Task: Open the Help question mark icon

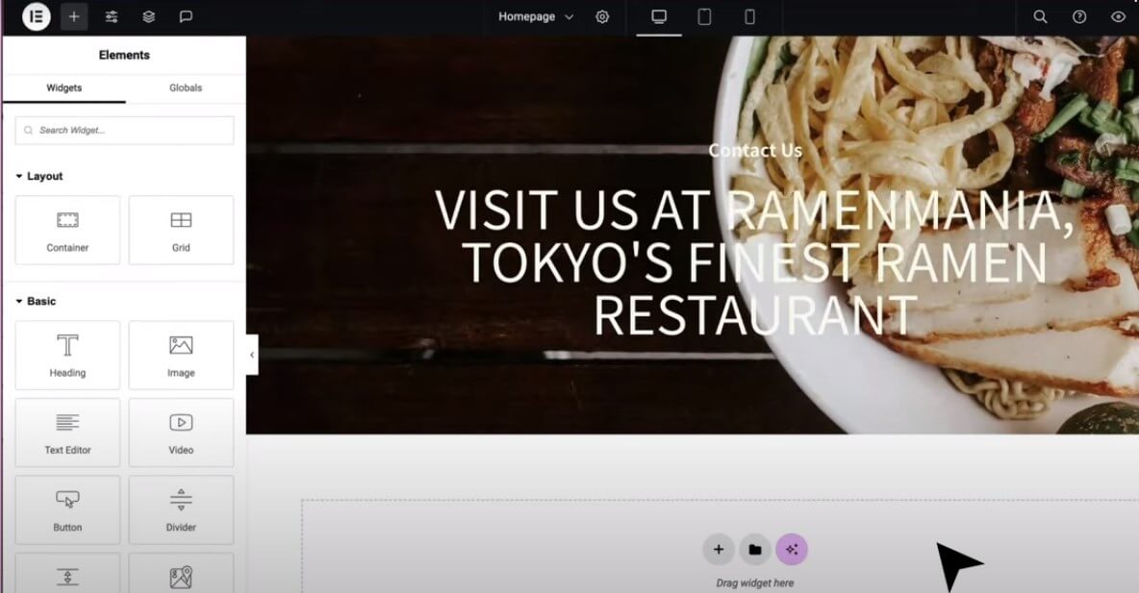Action: pos(1079,16)
